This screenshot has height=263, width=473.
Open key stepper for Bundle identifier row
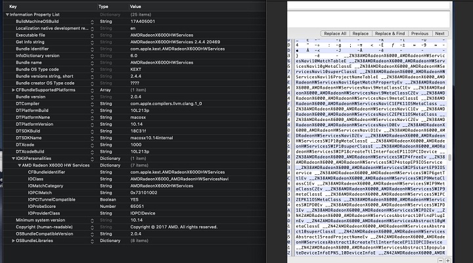pyautogui.click(x=92, y=49)
